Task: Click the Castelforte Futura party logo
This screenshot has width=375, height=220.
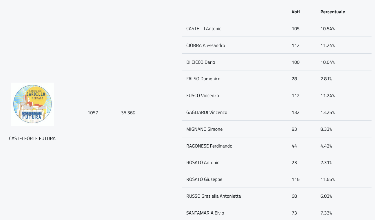Action: pyautogui.click(x=32, y=104)
